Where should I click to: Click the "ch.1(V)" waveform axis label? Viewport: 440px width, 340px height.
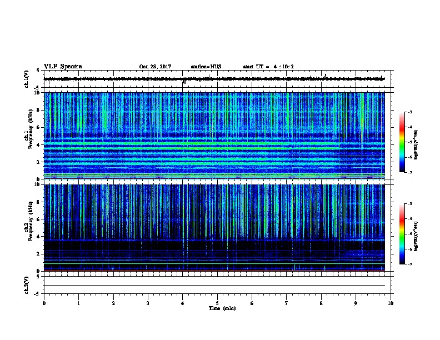(26, 79)
